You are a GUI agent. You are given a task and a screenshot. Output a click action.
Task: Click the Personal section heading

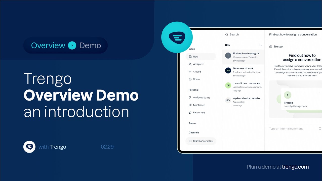[193, 90]
